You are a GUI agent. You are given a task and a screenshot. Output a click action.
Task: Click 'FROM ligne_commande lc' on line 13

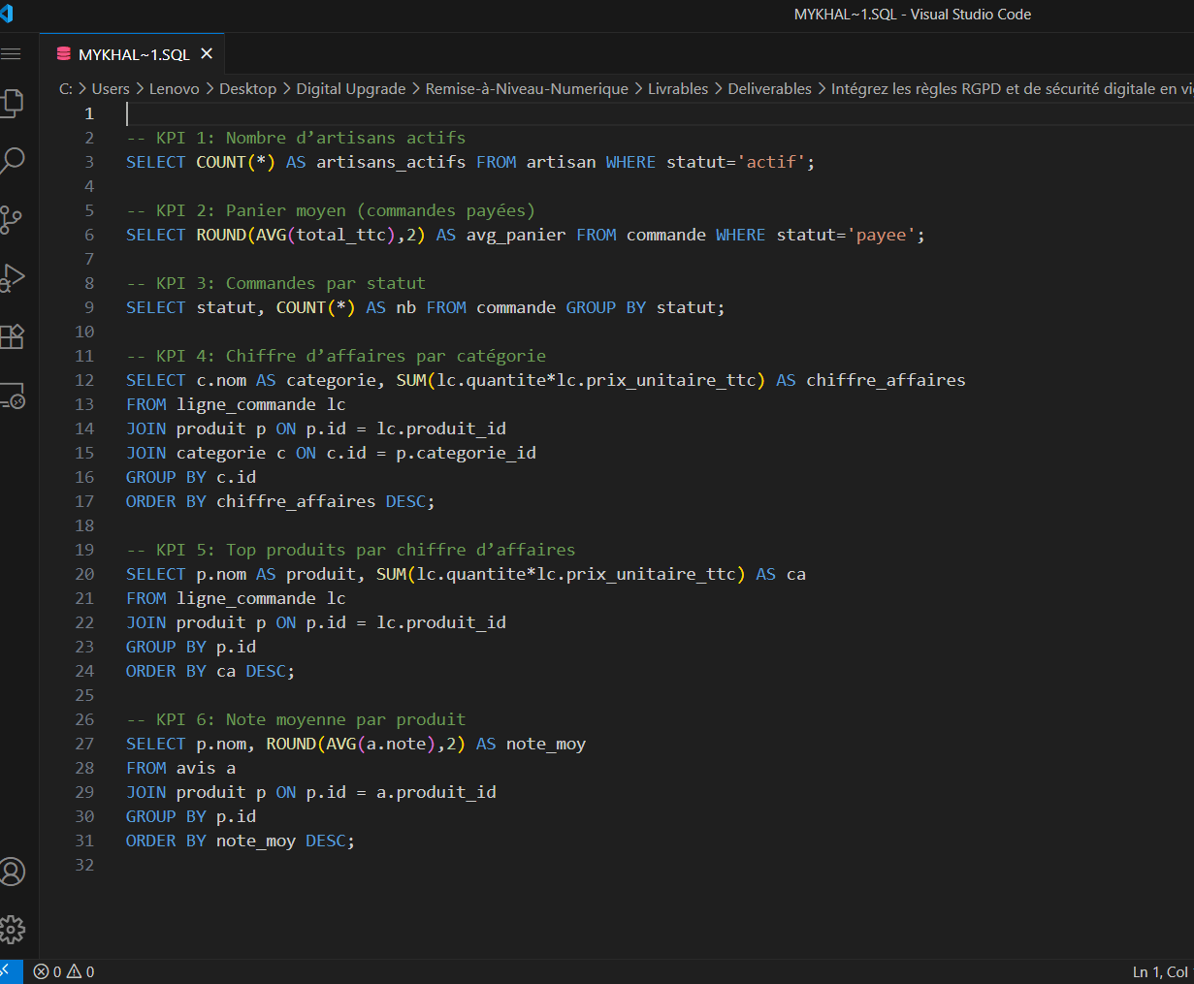pyautogui.click(x=236, y=404)
